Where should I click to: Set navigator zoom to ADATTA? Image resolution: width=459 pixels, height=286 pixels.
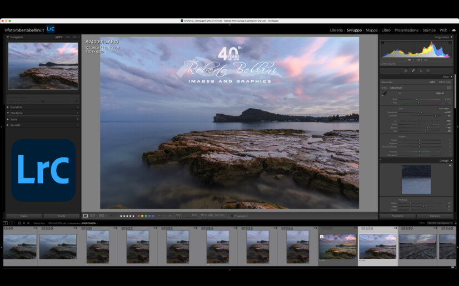[x=58, y=37]
